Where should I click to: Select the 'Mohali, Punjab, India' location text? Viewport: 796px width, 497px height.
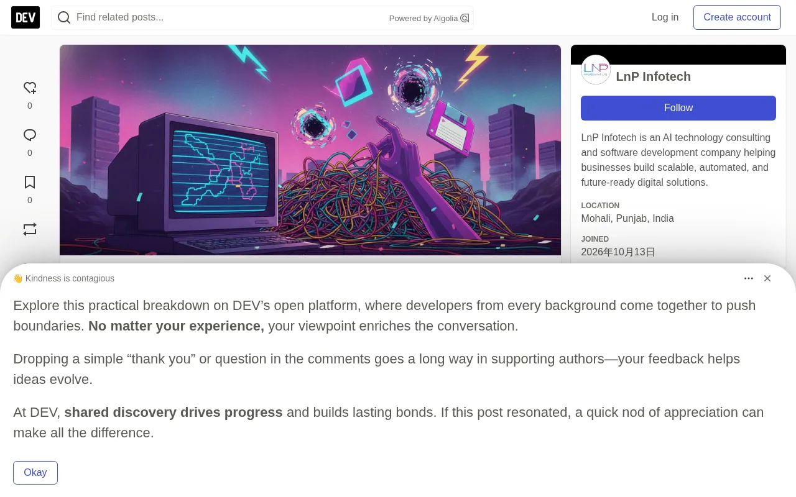pos(627,219)
